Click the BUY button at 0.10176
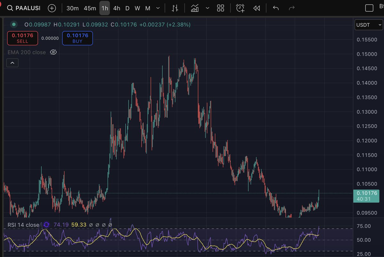Image resolution: width=384 pixels, height=257 pixels. tap(77, 38)
